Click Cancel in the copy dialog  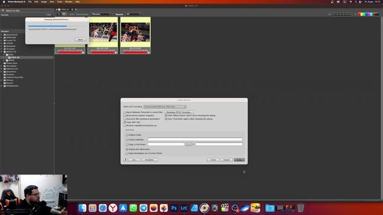tap(226, 160)
